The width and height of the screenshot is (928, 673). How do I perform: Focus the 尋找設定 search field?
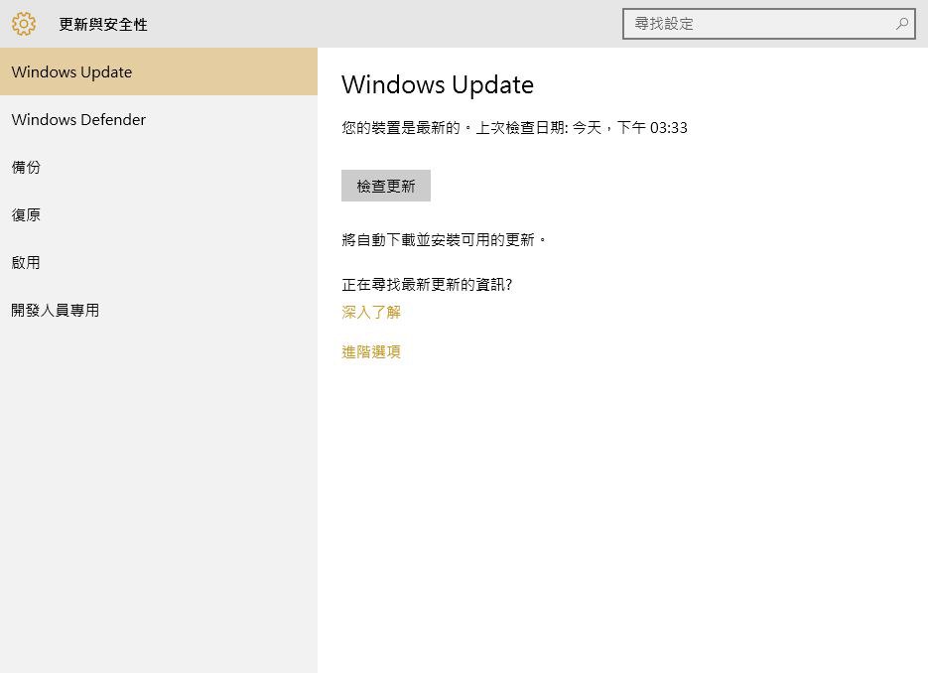click(769, 24)
